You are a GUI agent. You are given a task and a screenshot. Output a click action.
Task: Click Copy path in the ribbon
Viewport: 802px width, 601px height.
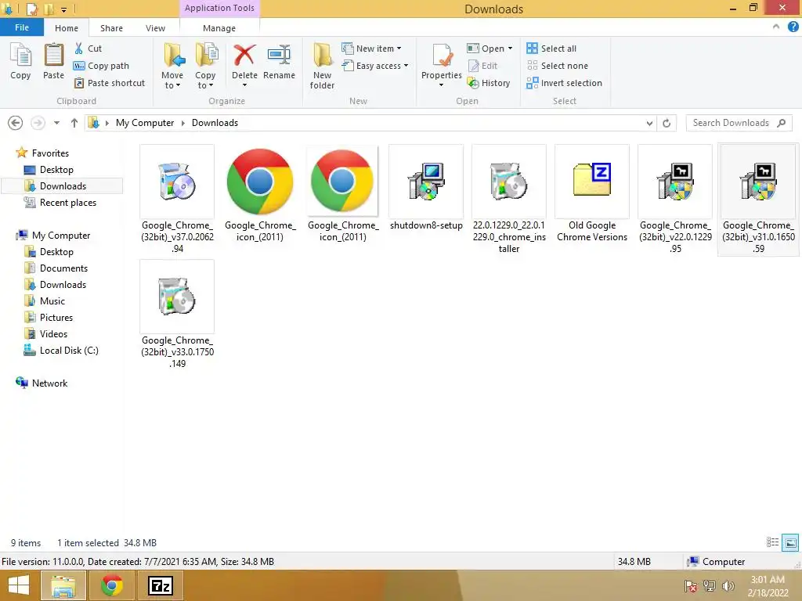(101, 66)
